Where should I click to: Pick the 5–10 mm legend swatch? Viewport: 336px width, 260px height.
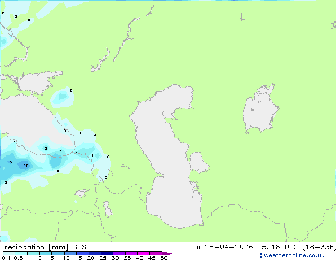58,253
